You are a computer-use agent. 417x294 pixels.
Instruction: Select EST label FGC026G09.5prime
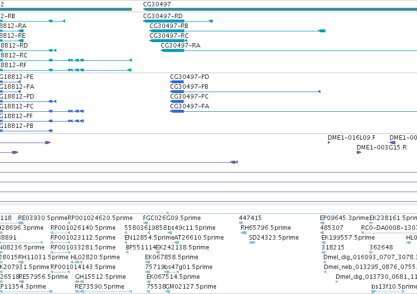(172, 218)
